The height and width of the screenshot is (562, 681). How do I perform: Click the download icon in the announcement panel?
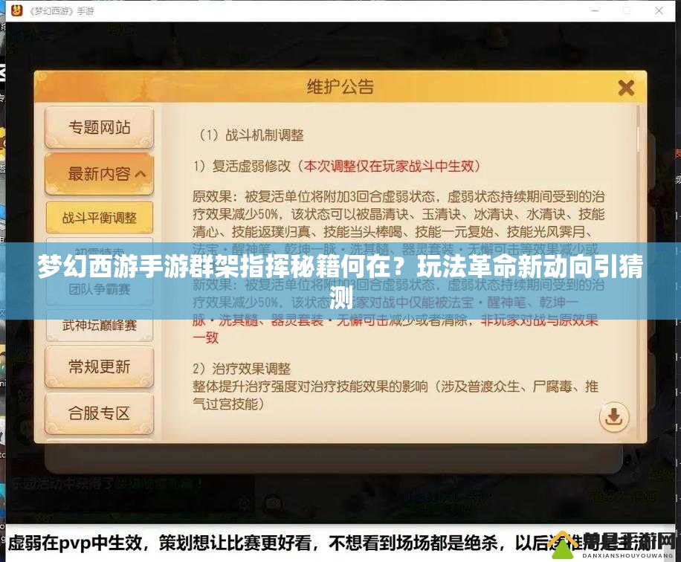coord(613,417)
